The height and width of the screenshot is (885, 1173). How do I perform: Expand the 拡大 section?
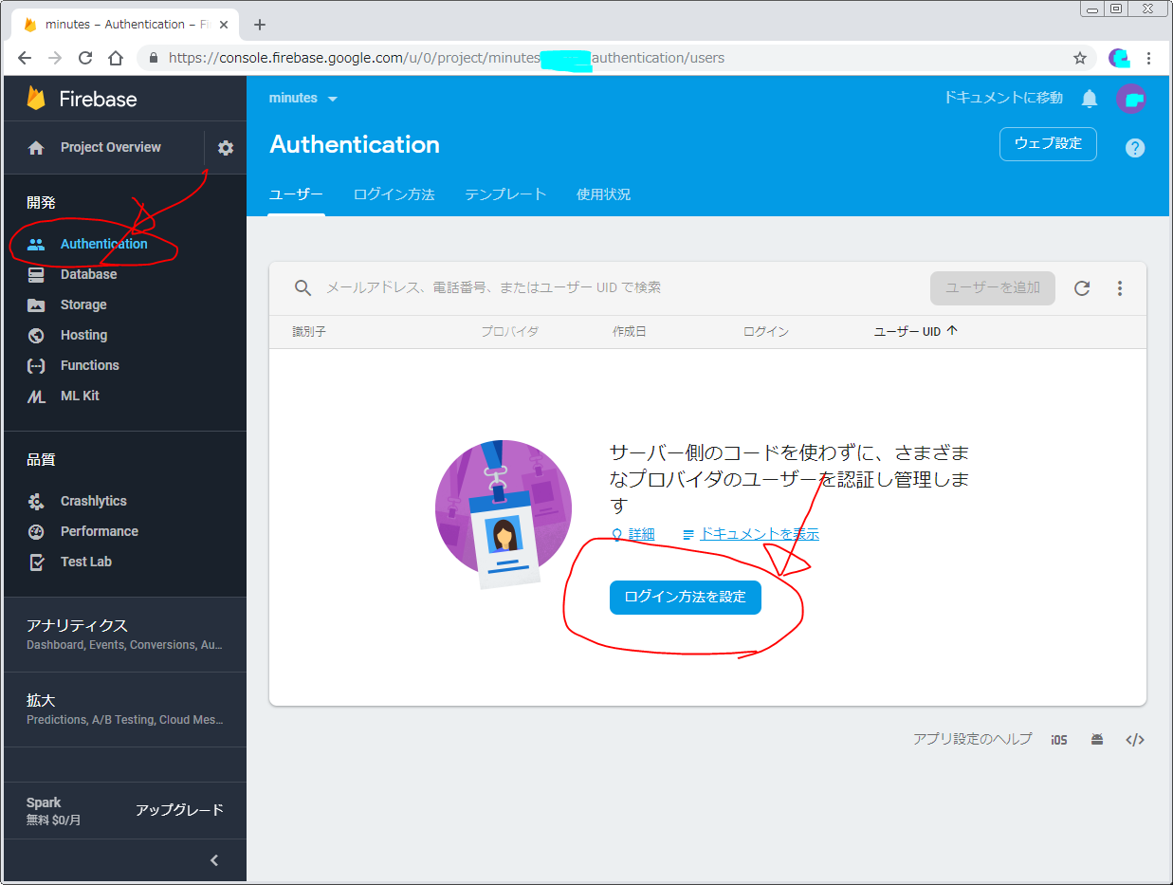pos(123,709)
